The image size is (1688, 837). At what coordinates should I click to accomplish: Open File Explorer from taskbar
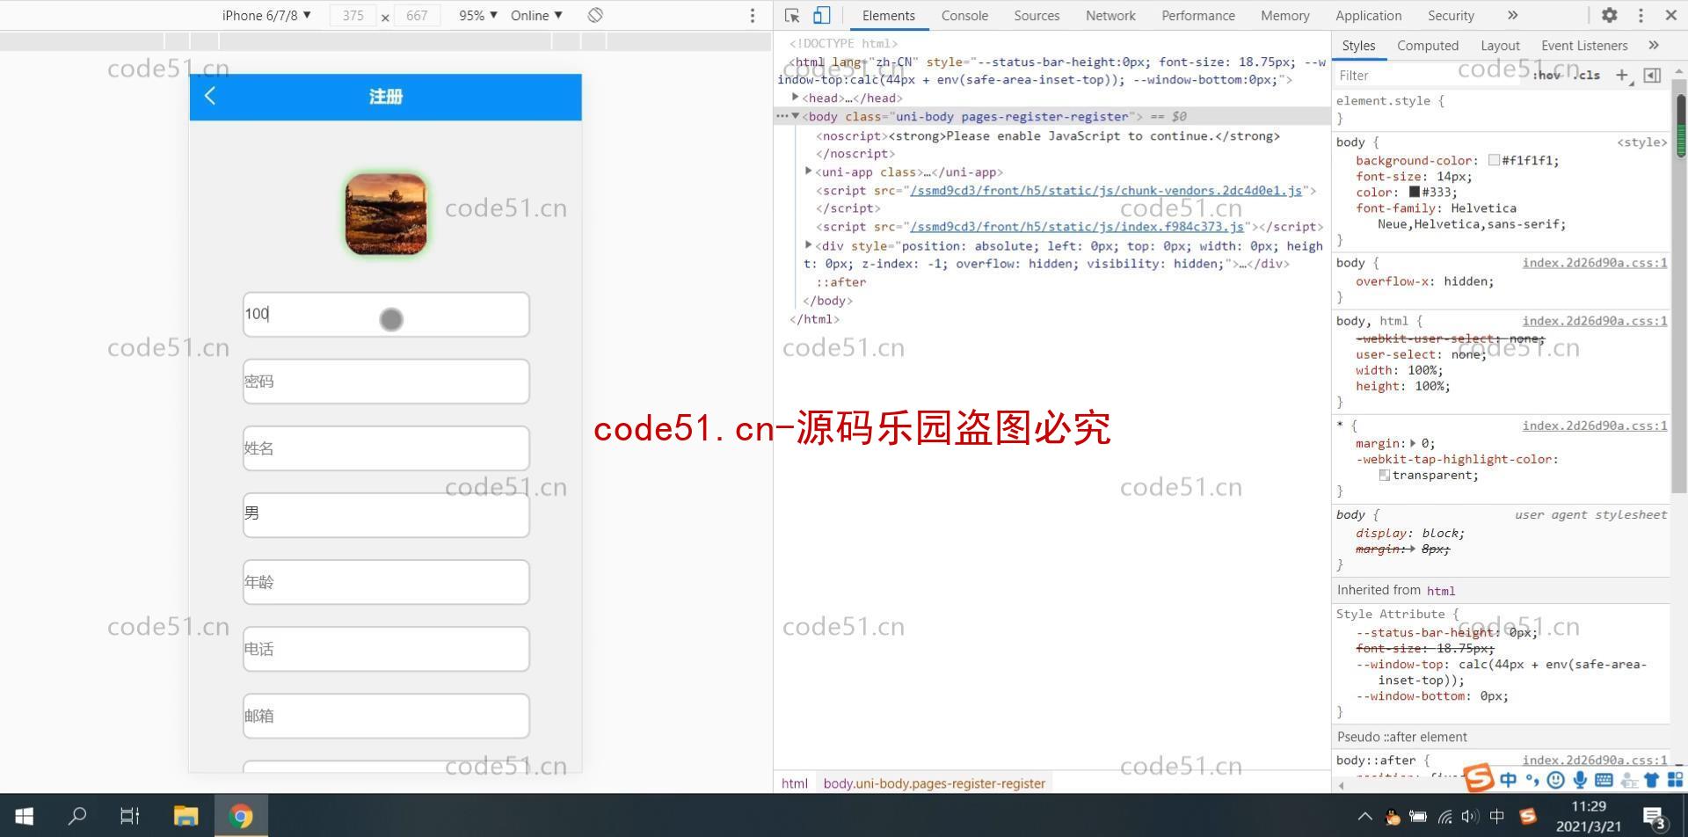click(x=186, y=816)
